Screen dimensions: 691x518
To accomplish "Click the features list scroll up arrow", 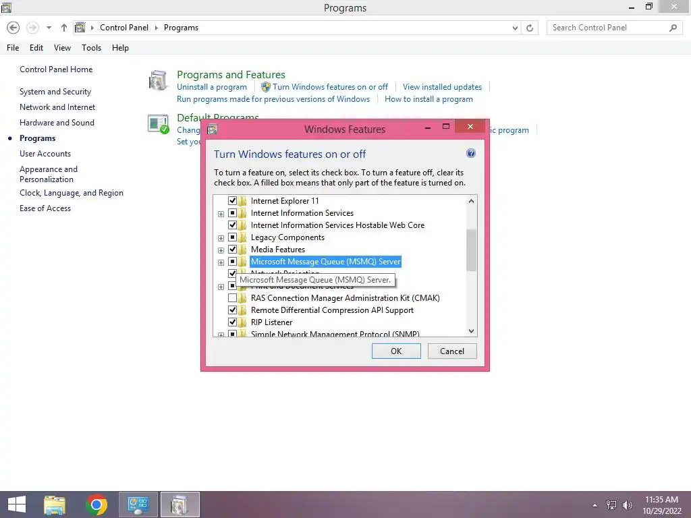I will (x=471, y=201).
